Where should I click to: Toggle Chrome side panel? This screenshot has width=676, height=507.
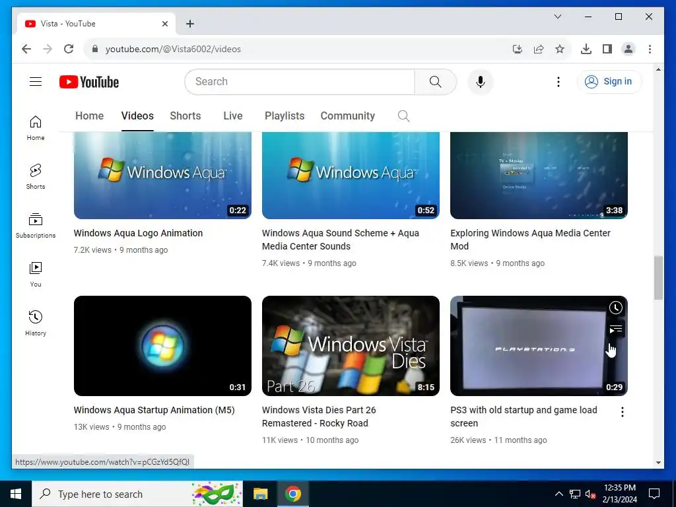coord(607,49)
